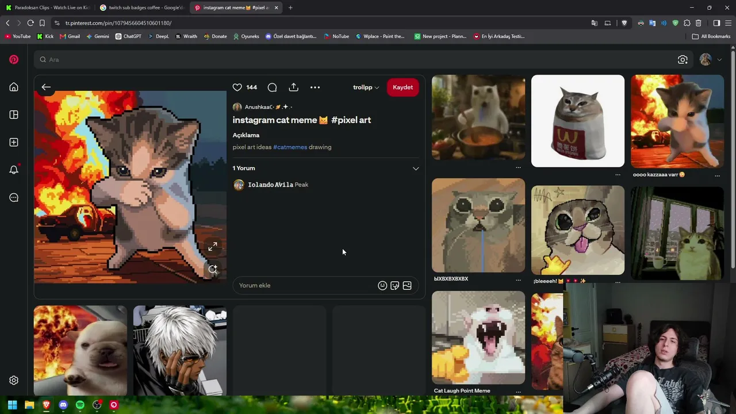
Task: Click the camera search icon in search bar
Action: click(x=683, y=60)
